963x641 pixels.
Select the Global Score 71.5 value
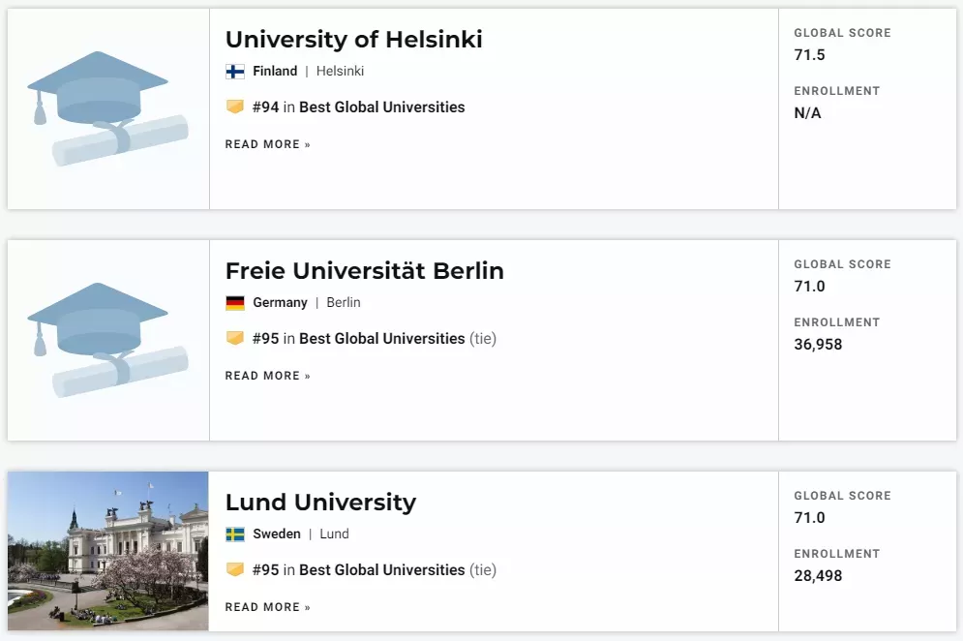[x=809, y=54]
